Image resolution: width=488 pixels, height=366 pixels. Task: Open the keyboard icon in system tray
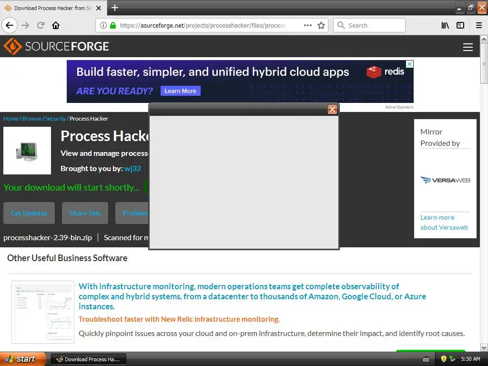tap(426, 359)
